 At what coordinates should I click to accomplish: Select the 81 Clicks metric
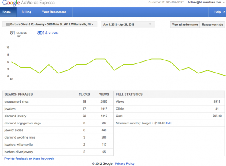(x=19, y=33)
